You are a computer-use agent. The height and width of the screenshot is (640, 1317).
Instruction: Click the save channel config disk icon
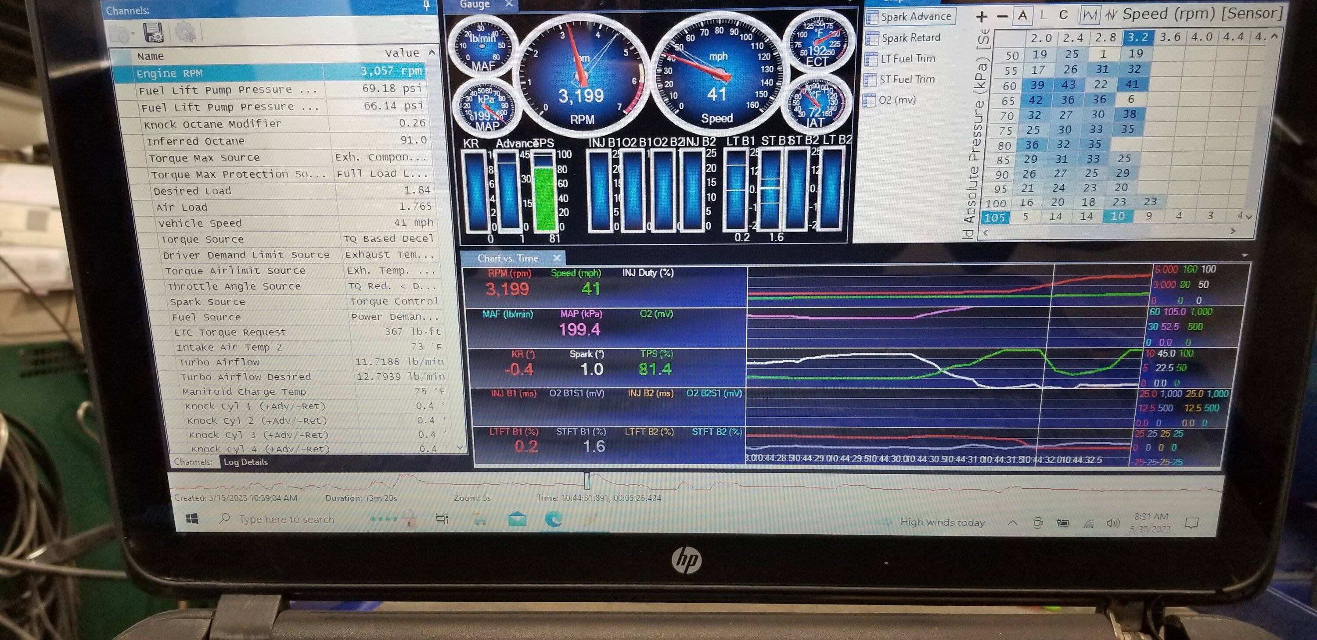153,33
